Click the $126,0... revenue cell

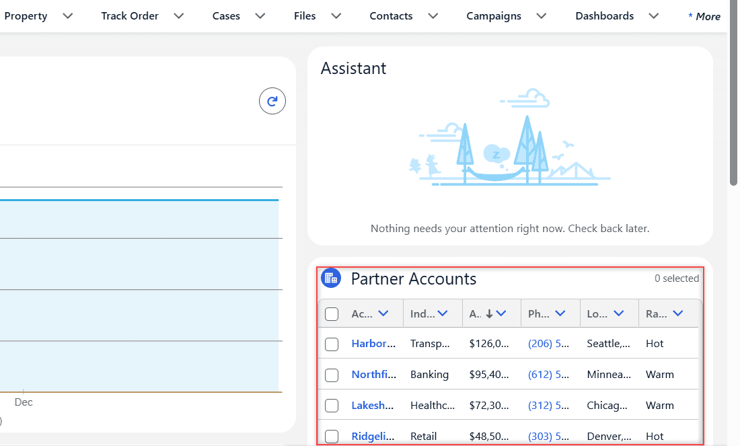(489, 344)
